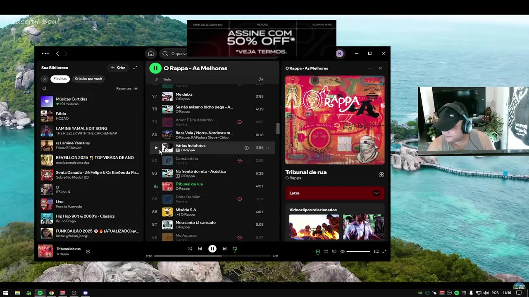
Task: Click the O Rappa album cover art
Action: tap(335, 120)
